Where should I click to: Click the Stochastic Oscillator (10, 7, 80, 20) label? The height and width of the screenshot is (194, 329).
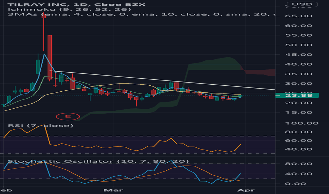click(x=98, y=161)
